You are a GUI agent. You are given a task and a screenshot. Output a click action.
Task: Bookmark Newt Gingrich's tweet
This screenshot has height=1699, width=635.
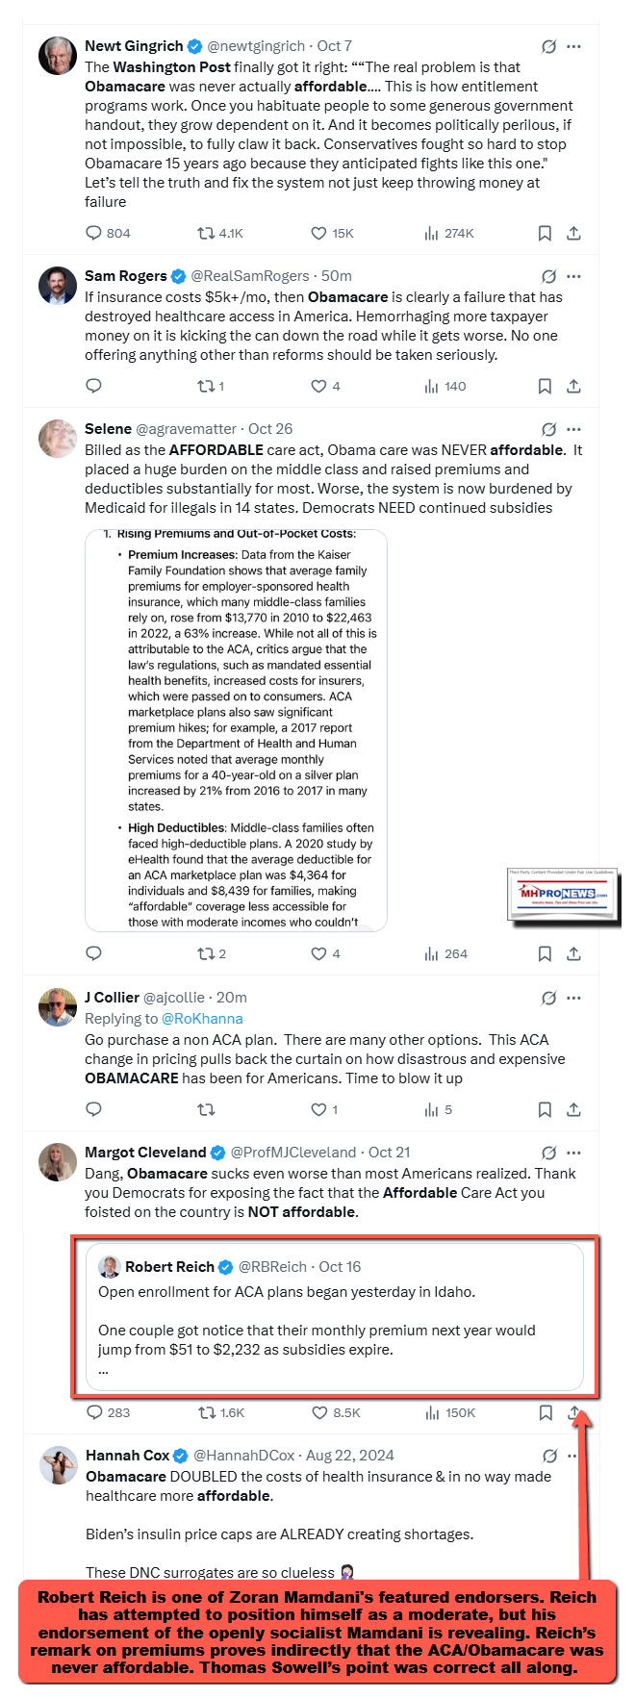click(x=545, y=233)
